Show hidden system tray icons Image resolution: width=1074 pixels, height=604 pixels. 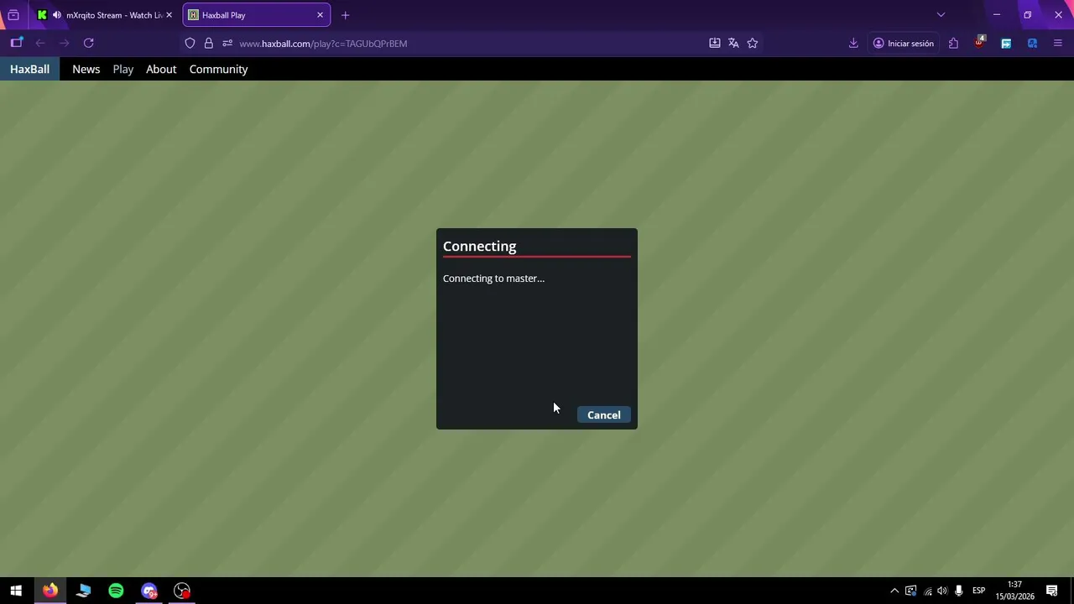point(894,591)
